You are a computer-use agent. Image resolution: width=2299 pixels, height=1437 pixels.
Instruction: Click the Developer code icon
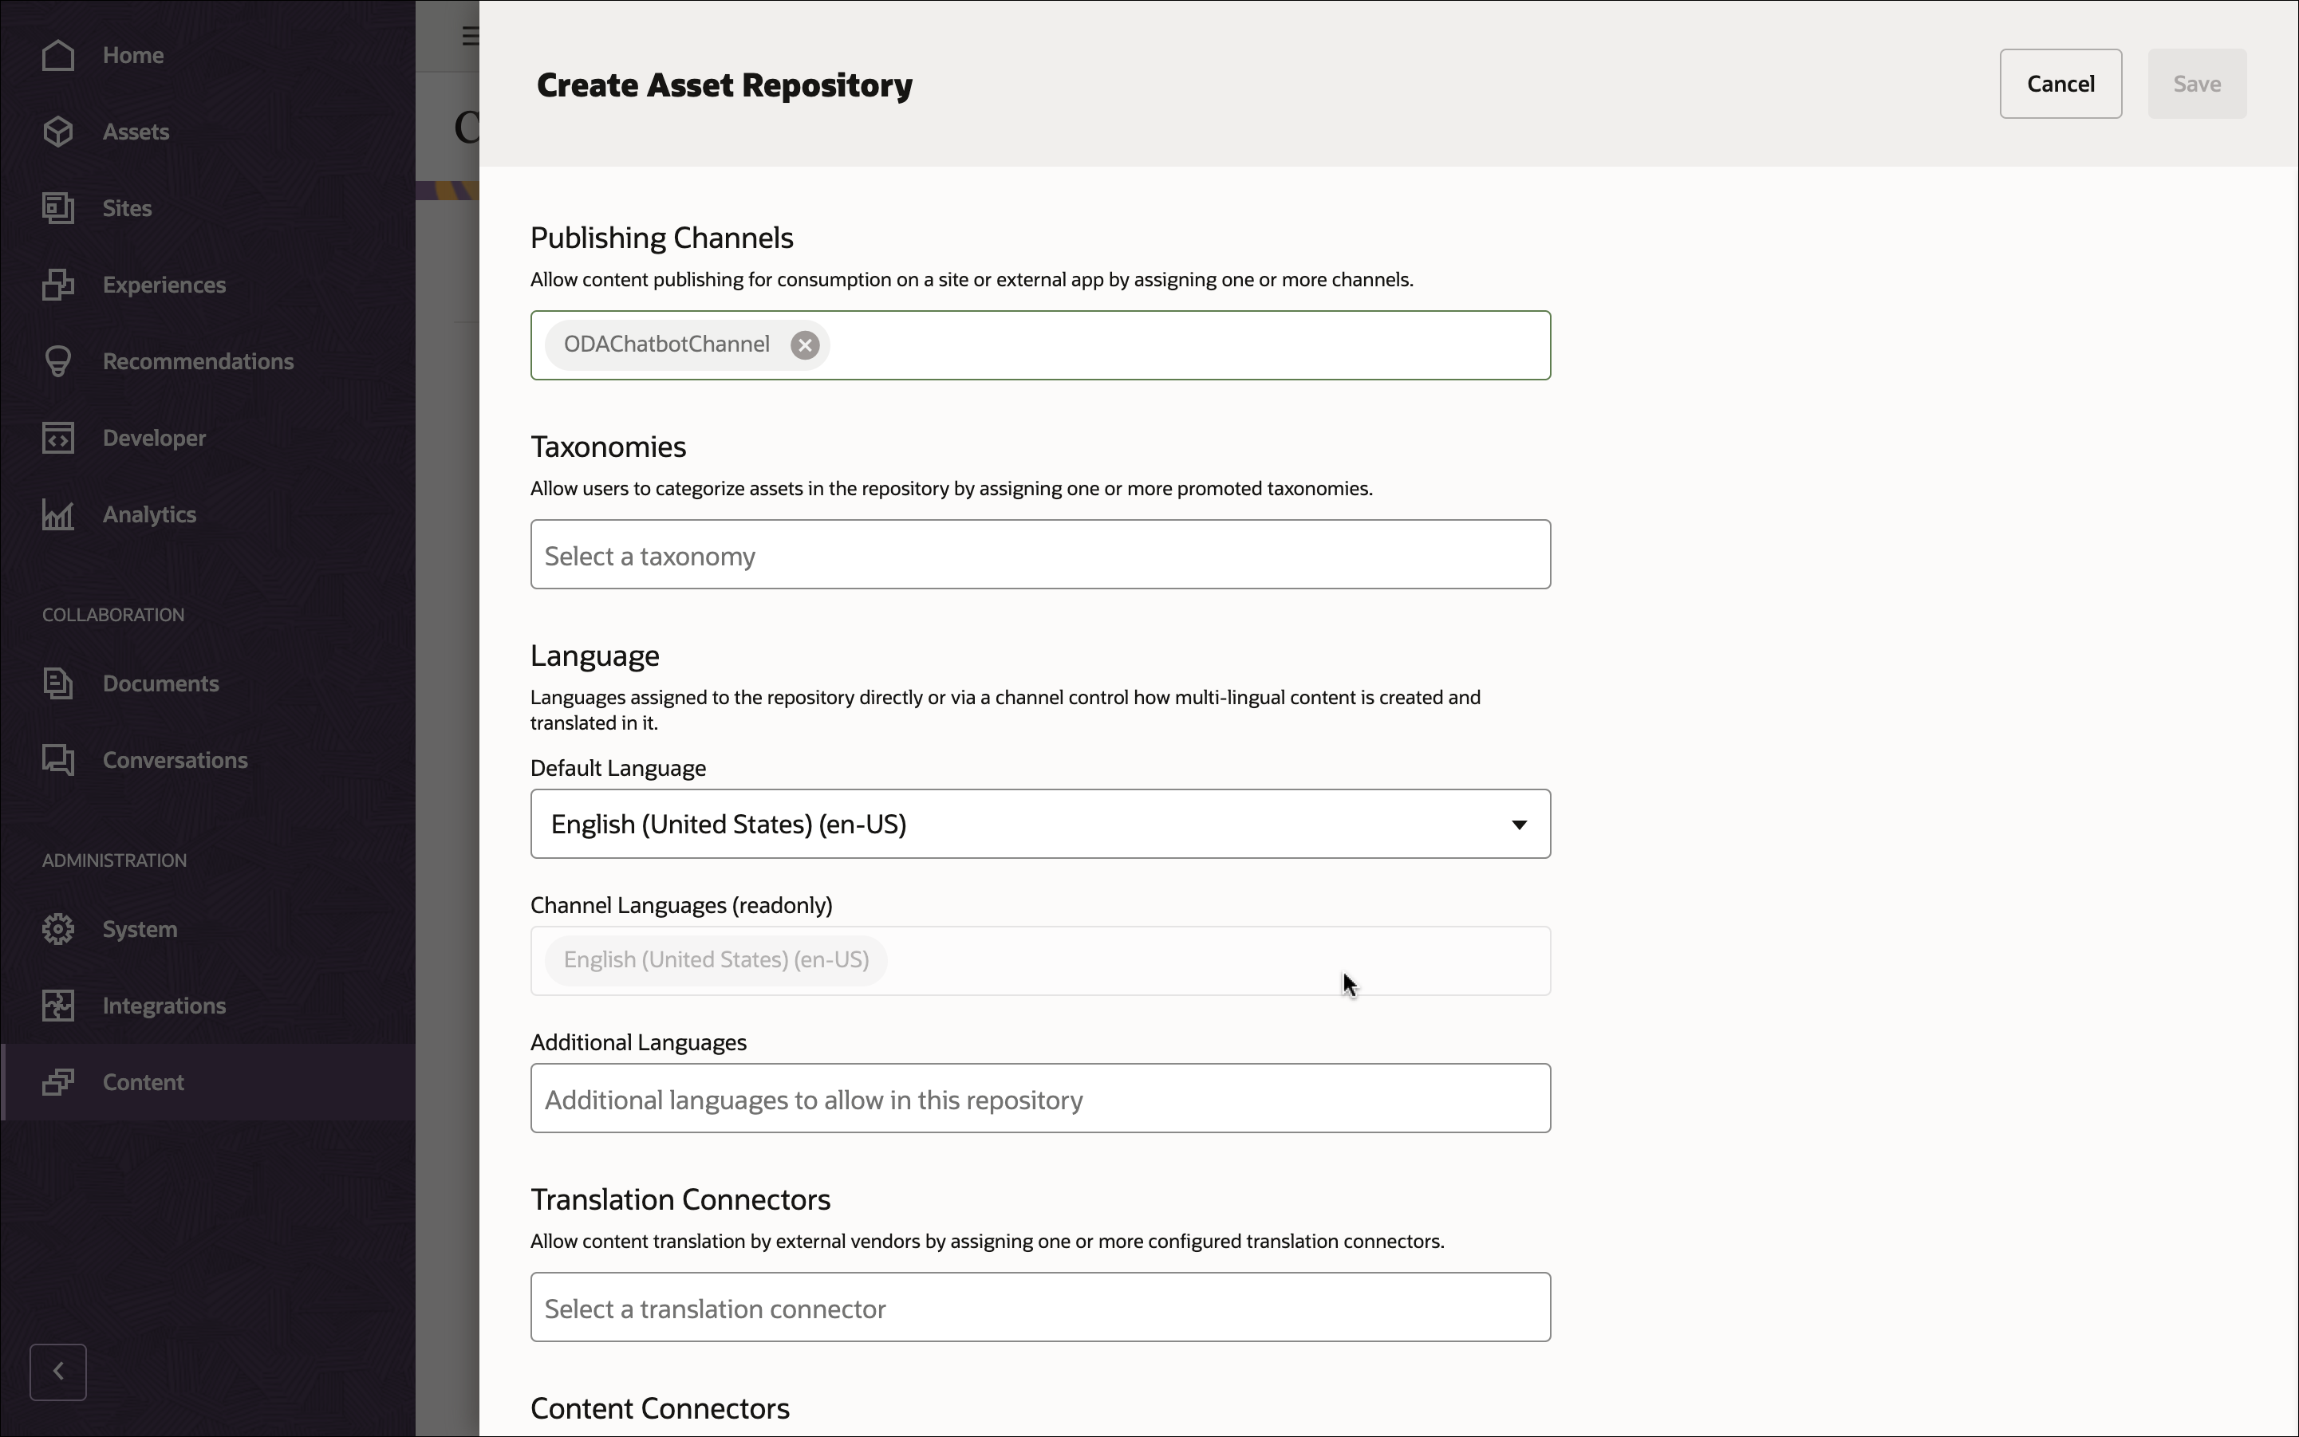pyautogui.click(x=58, y=437)
